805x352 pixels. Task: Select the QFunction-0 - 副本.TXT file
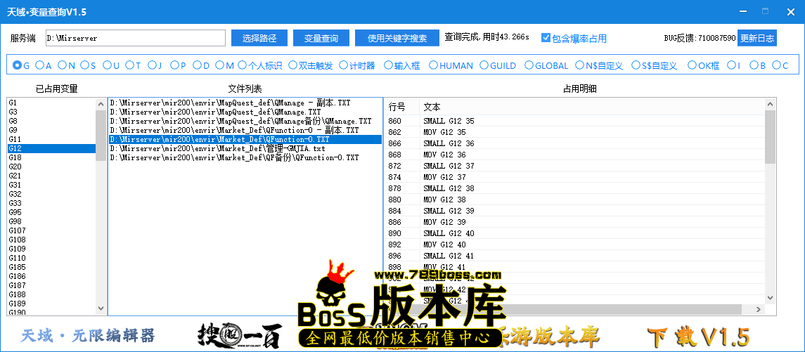click(x=245, y=131)
